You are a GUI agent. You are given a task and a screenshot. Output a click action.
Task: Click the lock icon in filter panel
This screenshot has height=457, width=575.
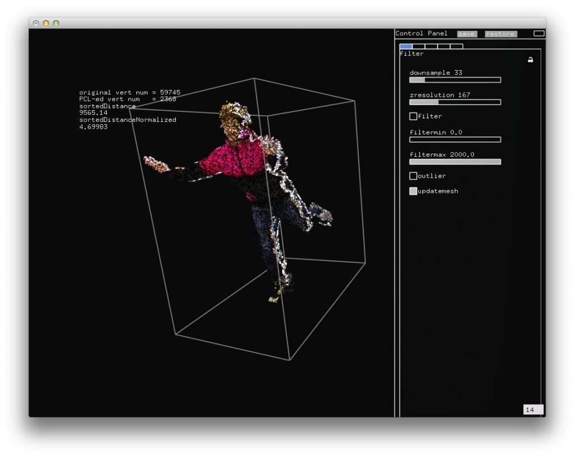530,60
